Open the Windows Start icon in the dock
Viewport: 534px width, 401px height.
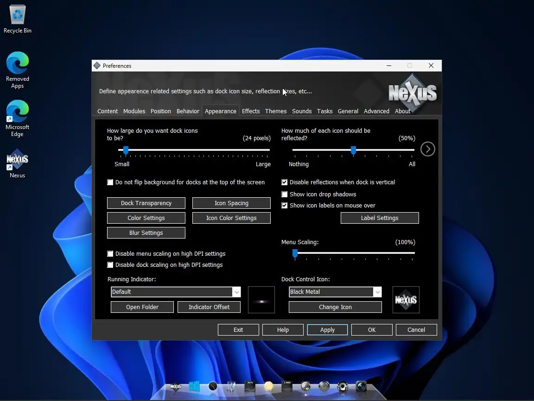click(x=194, y=386)
